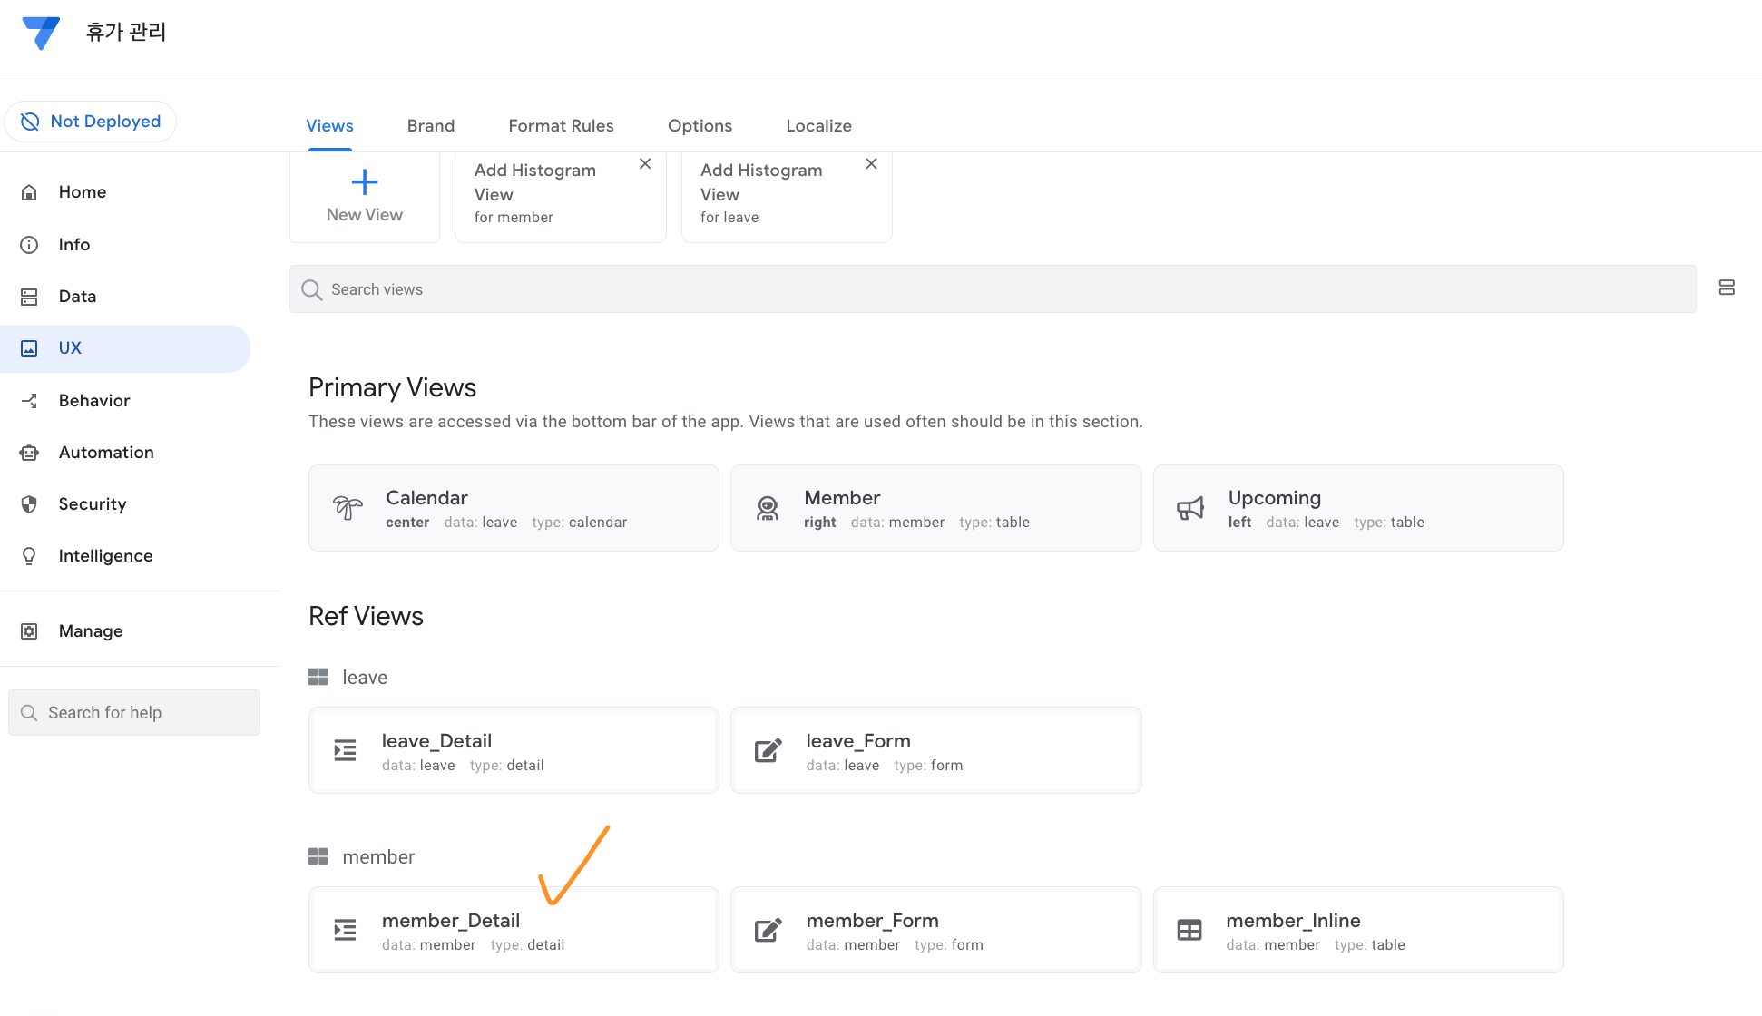Expand the Calendar primary view card
Image resolution: width=1762 pixels, height=1016 pixels.
514,508
